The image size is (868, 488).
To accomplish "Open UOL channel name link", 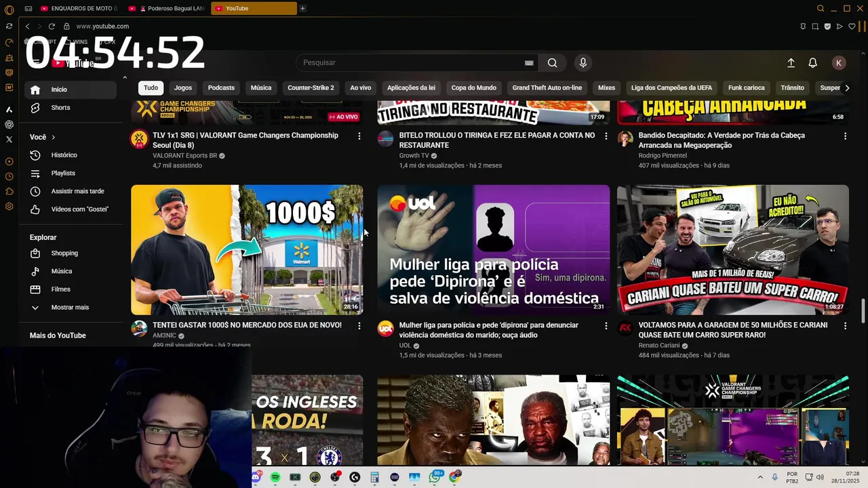I will [x=406, y=346].
